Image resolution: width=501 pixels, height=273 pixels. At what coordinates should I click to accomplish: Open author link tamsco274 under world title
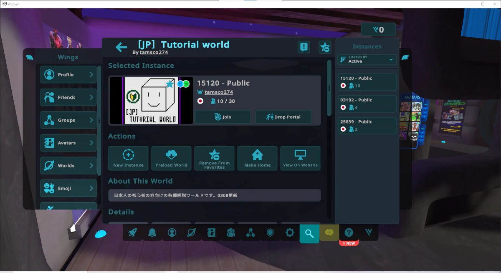[x=154, y=53]
